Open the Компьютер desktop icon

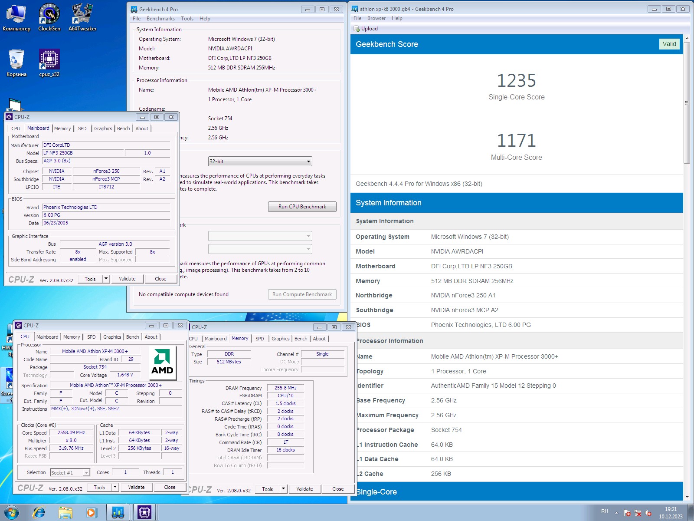coord(16,17)
